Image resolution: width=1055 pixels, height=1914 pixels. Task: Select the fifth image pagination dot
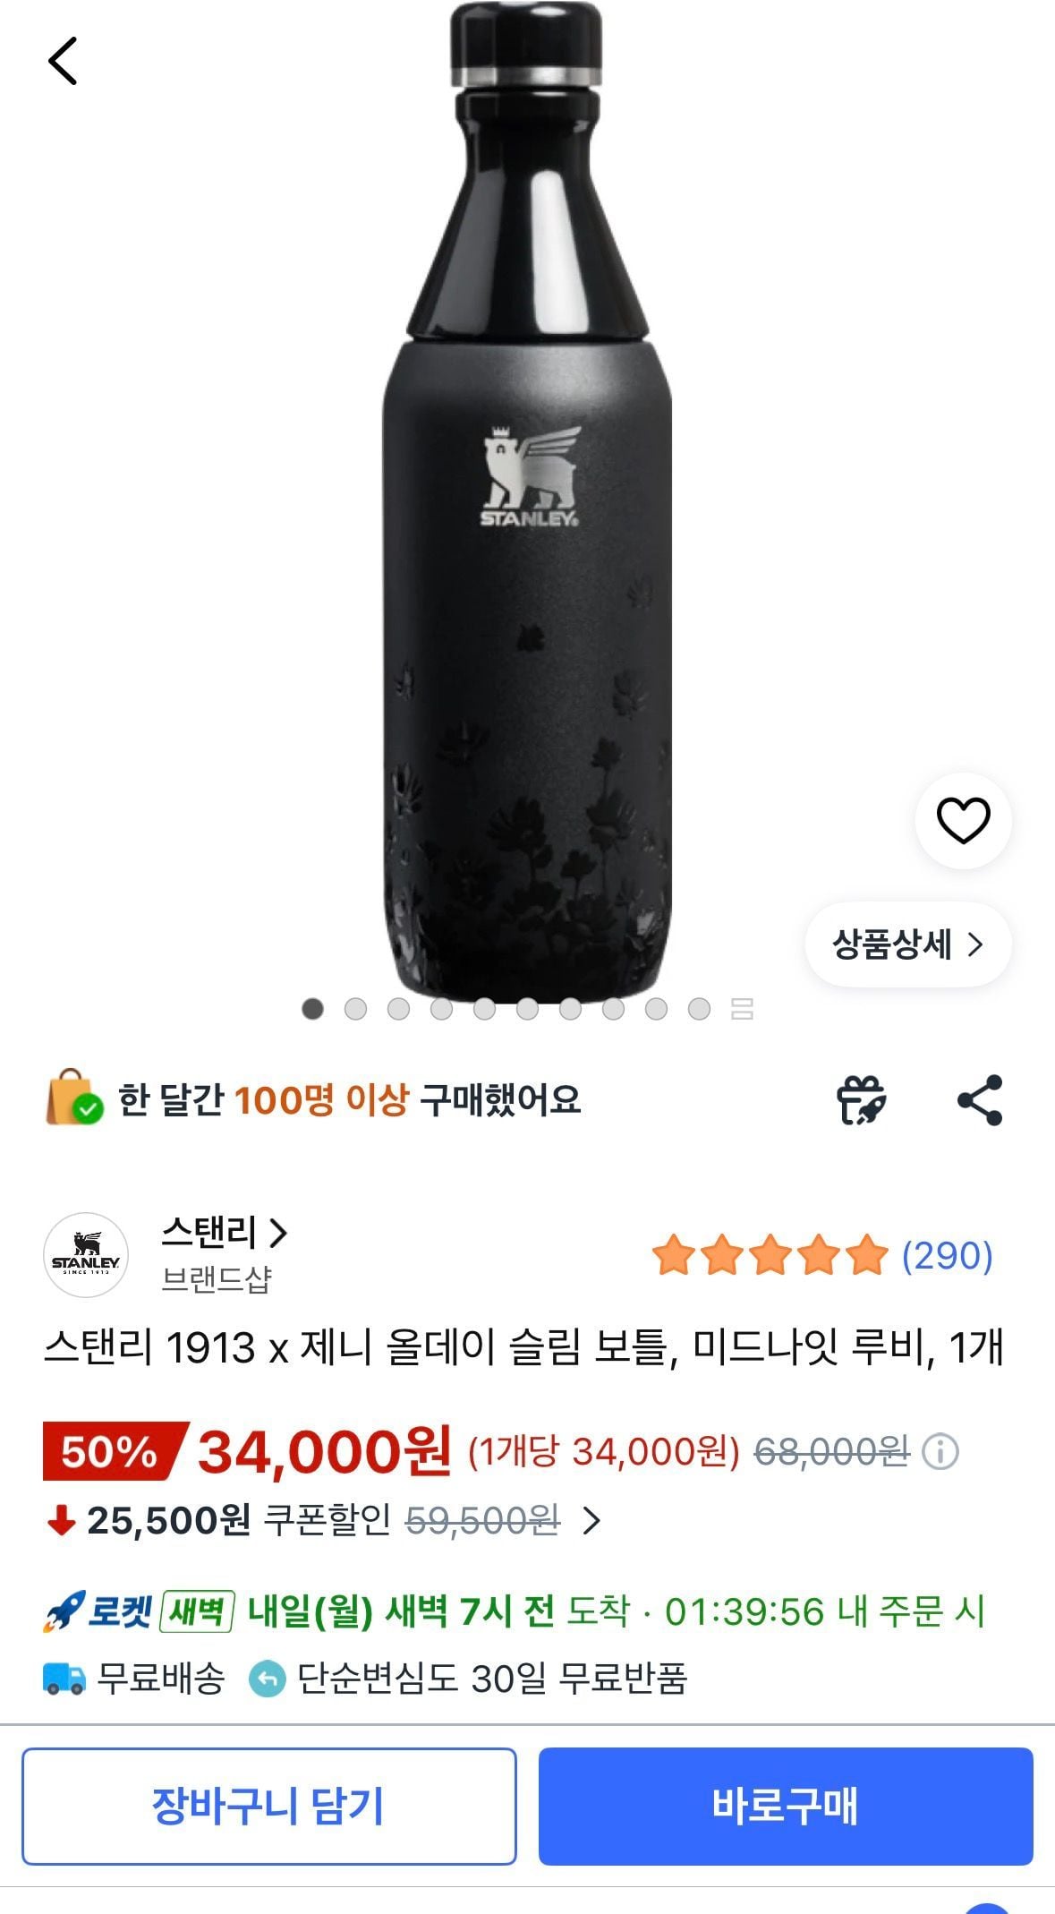coord(484,1009)
